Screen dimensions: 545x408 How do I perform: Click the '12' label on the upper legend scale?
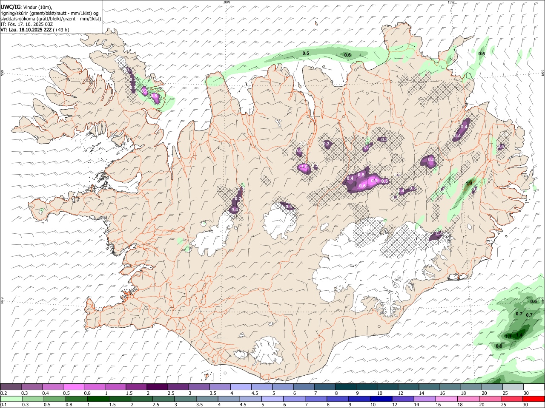point(400,393)
